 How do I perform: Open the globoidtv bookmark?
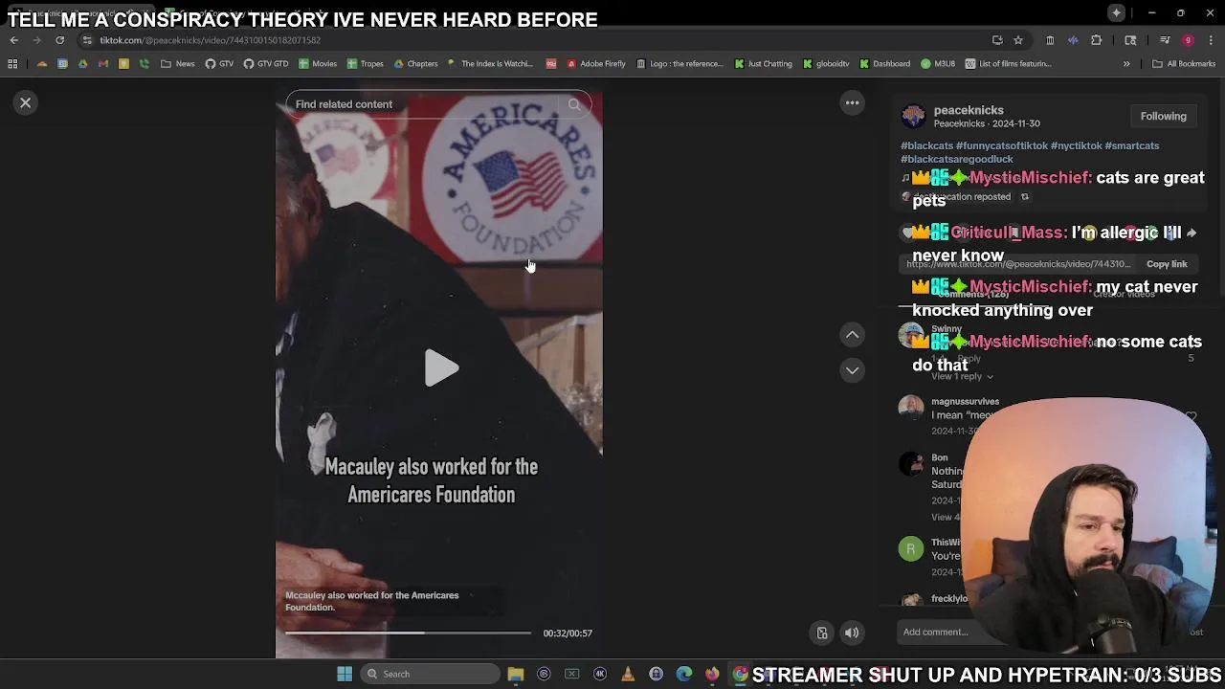pos(826,64)
